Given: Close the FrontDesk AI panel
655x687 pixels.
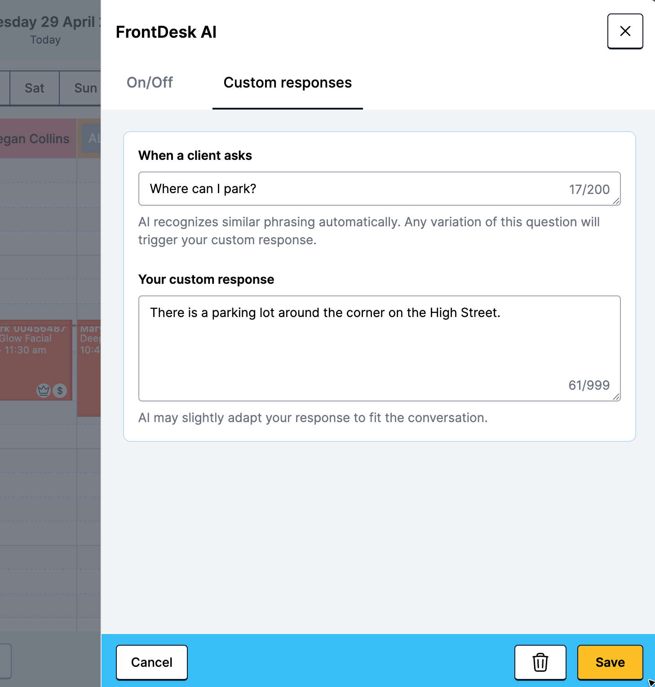Looking at the screenshot, I should click(625, 31).
